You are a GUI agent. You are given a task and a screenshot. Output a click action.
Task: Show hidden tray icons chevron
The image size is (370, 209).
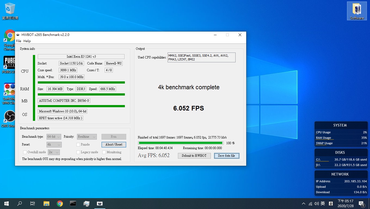pyautogui.click(x=304, y=204)
